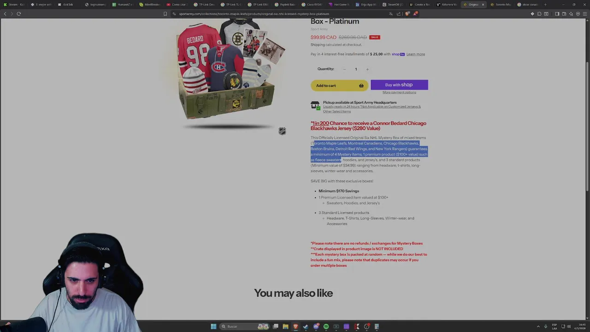Click the red SALE badge
This screenshot has height=332, width=590.
pos(374,37)
